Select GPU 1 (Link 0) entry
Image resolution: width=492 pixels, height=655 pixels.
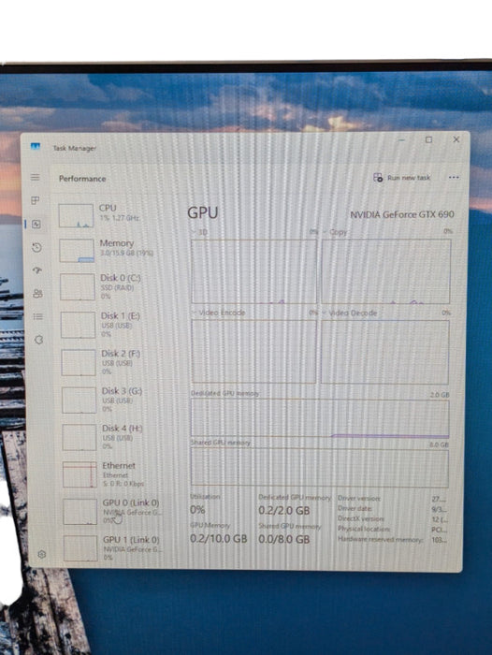click(113, 548)
